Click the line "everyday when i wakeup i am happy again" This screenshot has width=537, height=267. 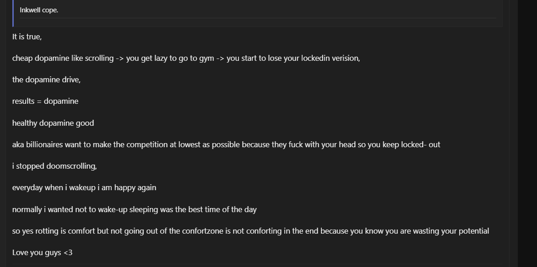[84, 188]
